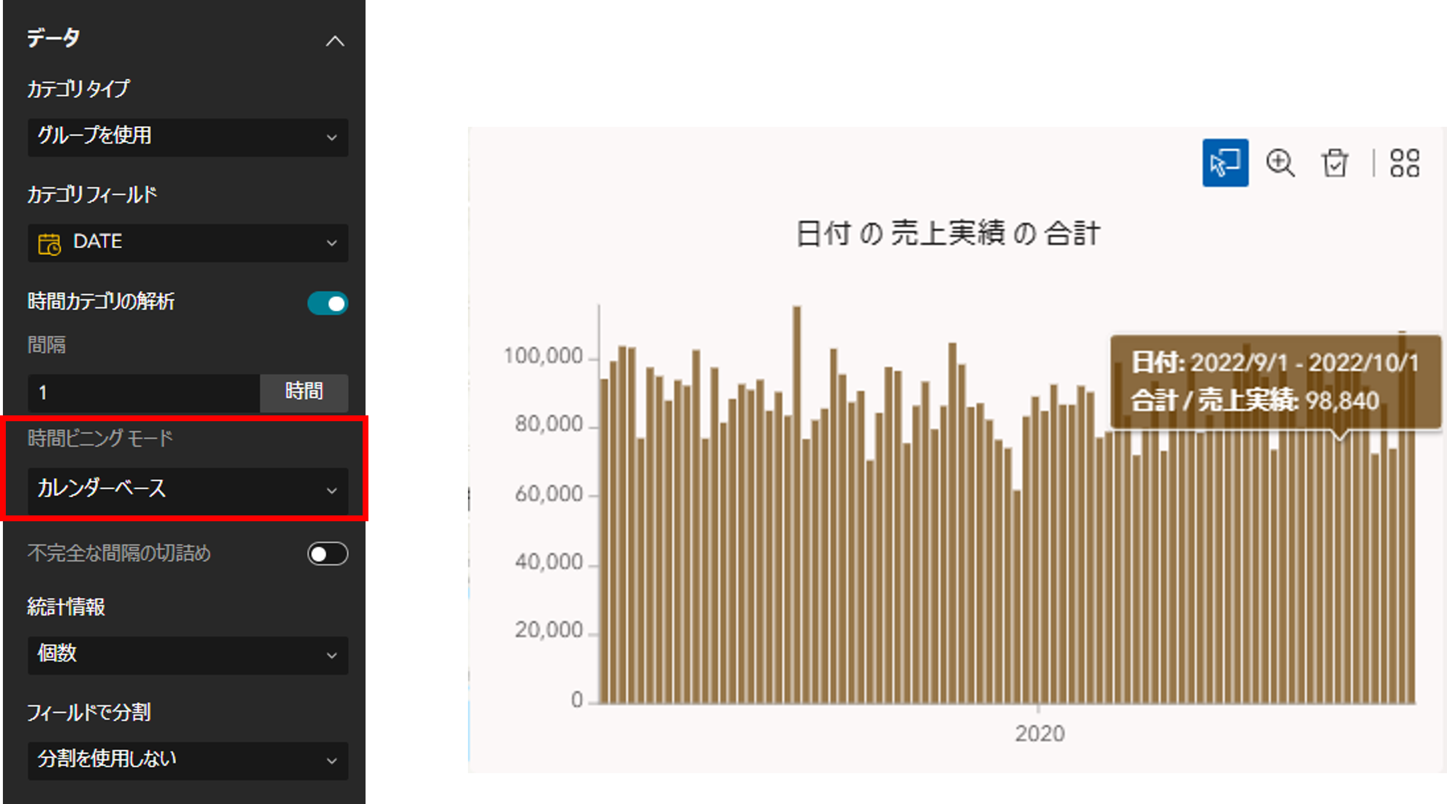
Task: Open the four-squares layout options icon
Action: (x=1405, y=163)
